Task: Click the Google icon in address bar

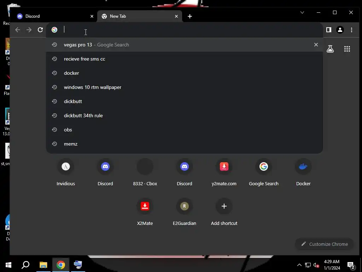Action: 54,30
